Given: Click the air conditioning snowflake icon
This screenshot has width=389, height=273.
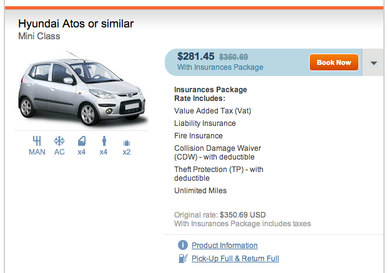Looking at the screenshot, I should point(59,141).
